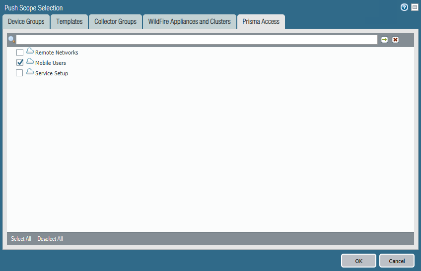Click the magnifier search icon
The image size is (421, 271).
[x=11, y=40]
